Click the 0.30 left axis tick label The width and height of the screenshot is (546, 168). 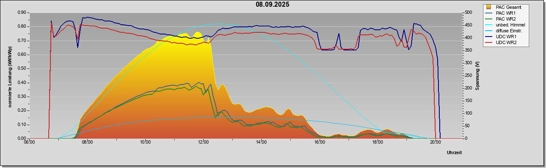(x=22, y=97)
